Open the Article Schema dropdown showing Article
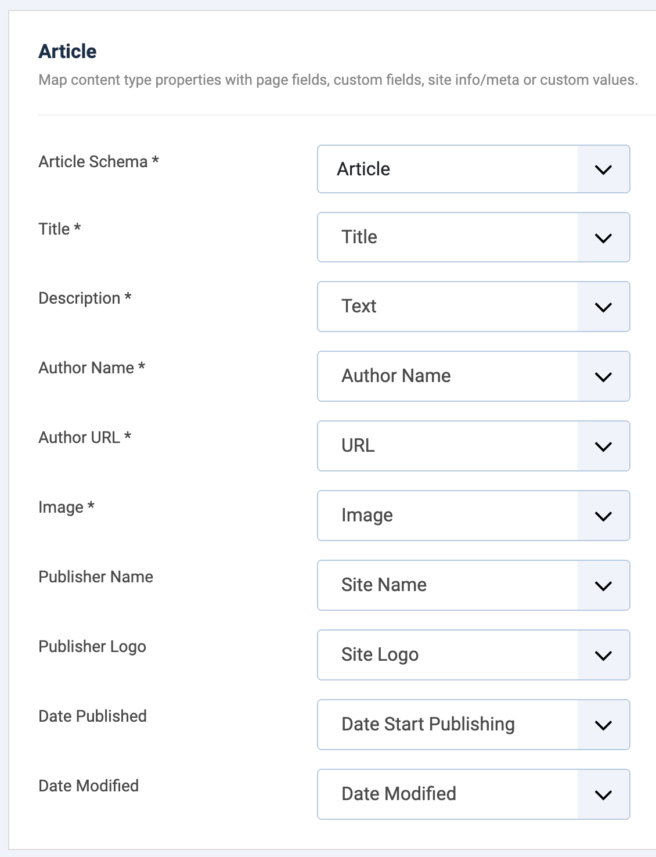This screenshot has height=857, width=656. click(x=474, y=169)
